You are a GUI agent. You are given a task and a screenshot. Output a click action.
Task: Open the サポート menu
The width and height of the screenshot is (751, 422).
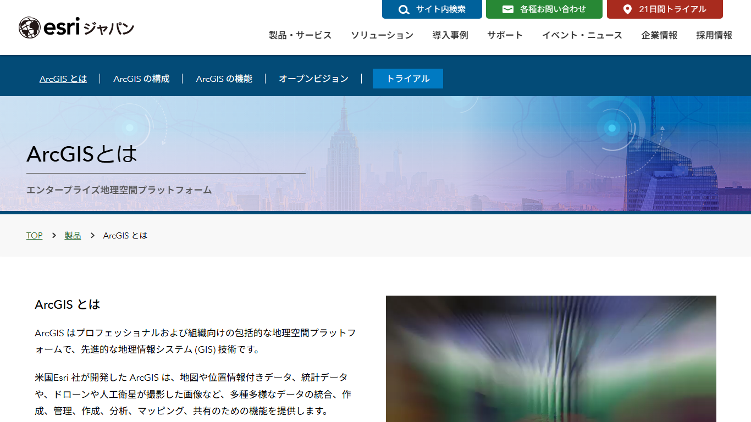[505, 35]
